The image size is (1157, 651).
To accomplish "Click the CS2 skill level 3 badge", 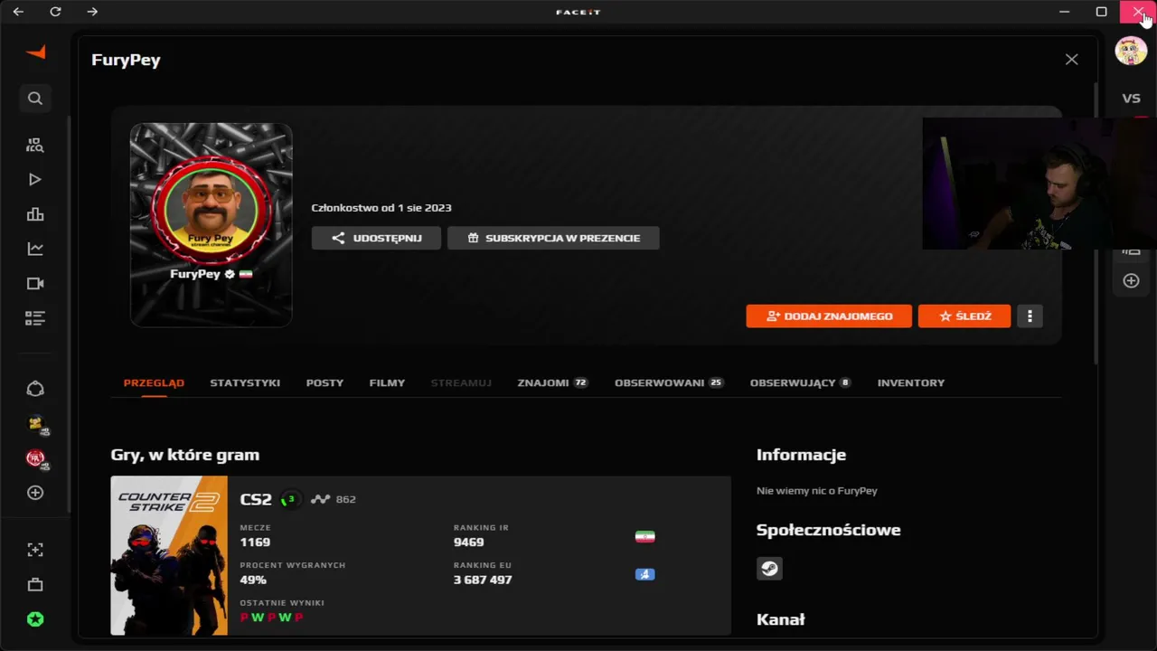I will [x=290, y=499].
